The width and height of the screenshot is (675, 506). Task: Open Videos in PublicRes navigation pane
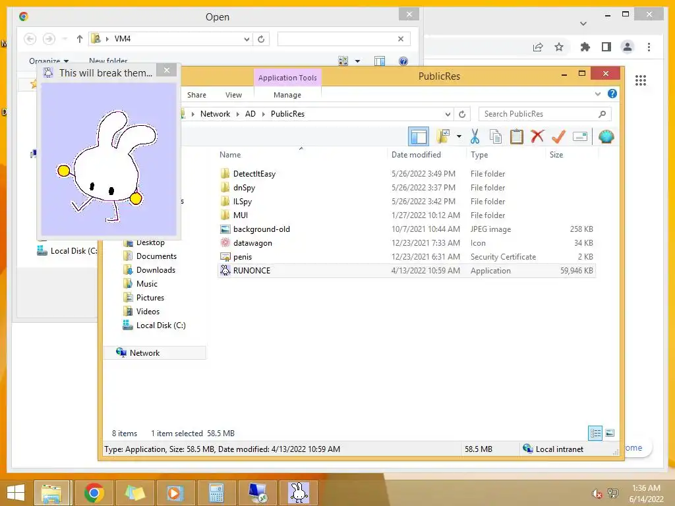(148, 312)
